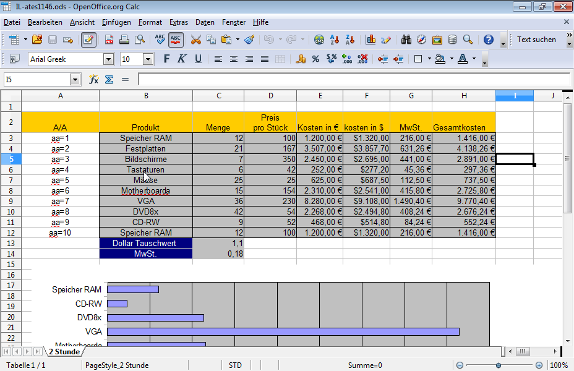Viewport: 574px width, 371px height.
Task: Toggle Edit File mode
Action: click(88, 40)
